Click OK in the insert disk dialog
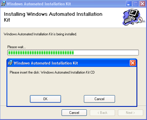 [x=45, y=99]
